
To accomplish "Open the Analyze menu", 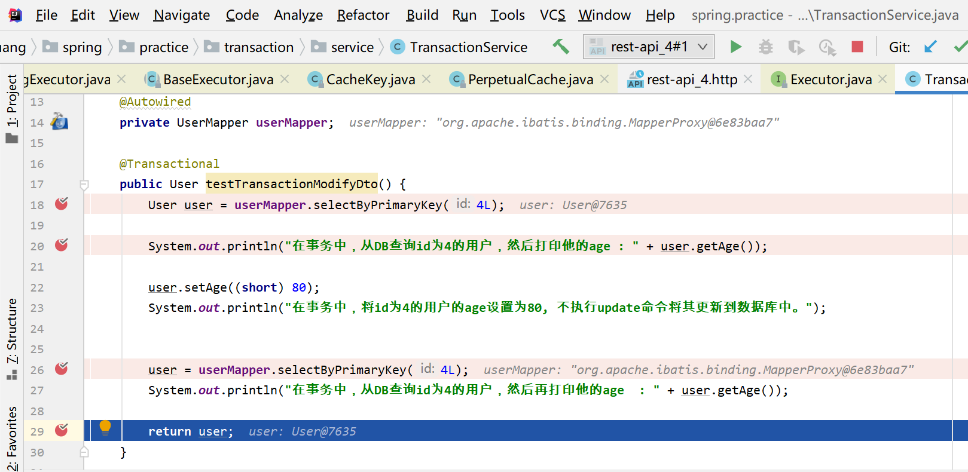I will (298, 15).
